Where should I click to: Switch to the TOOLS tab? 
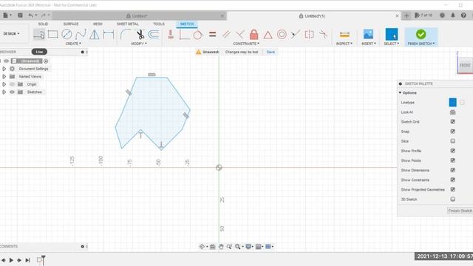pyautogui.click(x=159, y=24)
